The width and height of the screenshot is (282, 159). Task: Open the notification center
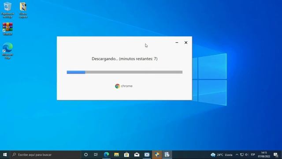(276, 155)
